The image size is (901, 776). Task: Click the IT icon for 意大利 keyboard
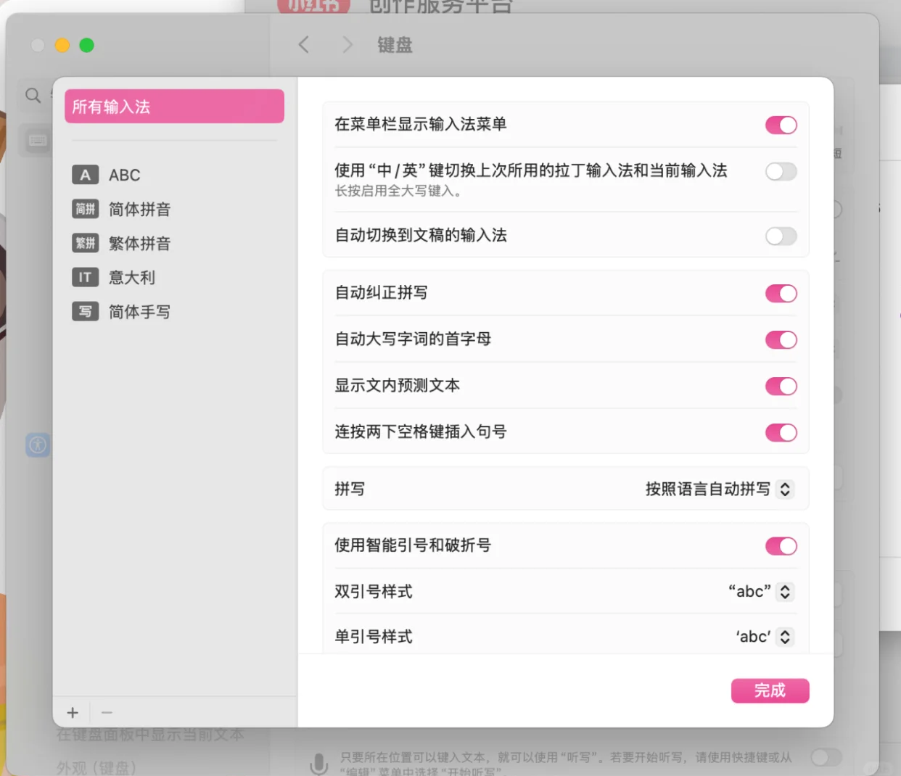click(85, 277)
